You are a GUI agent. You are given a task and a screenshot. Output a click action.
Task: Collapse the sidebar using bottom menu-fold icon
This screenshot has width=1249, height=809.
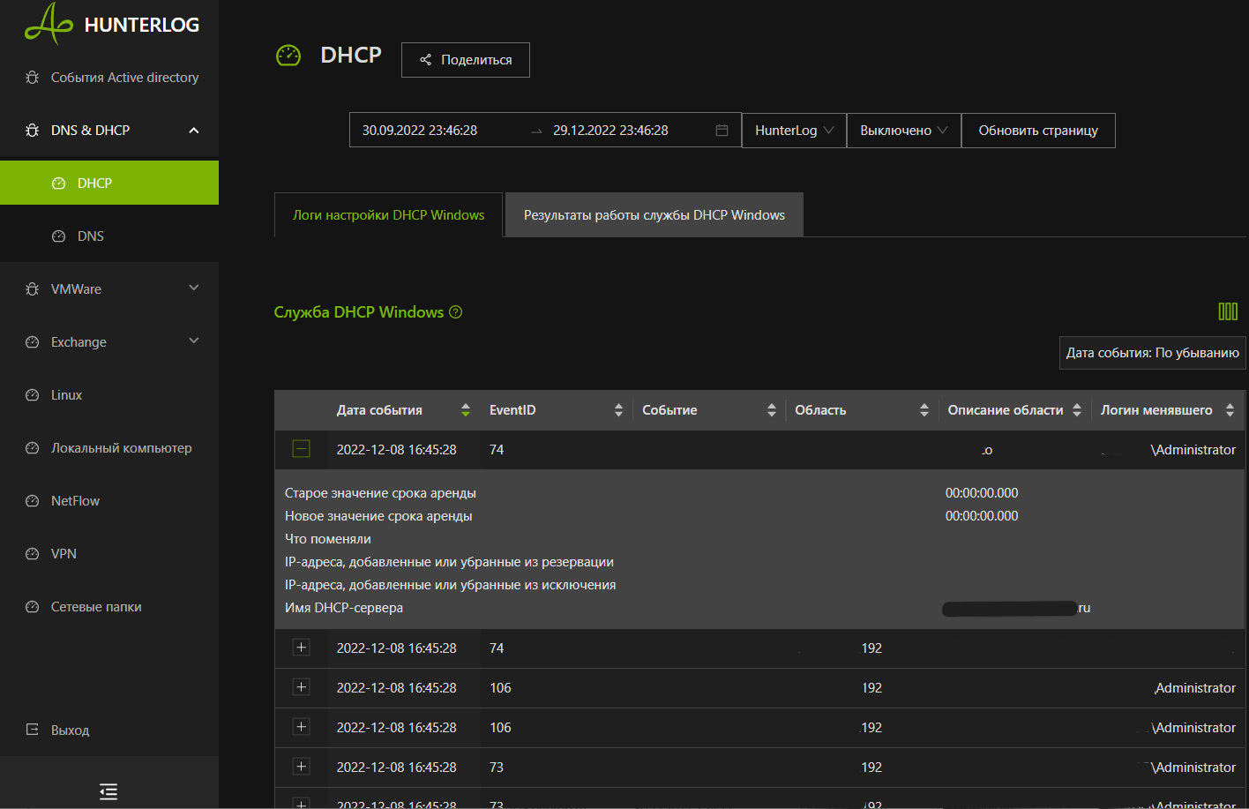[108, 791]
